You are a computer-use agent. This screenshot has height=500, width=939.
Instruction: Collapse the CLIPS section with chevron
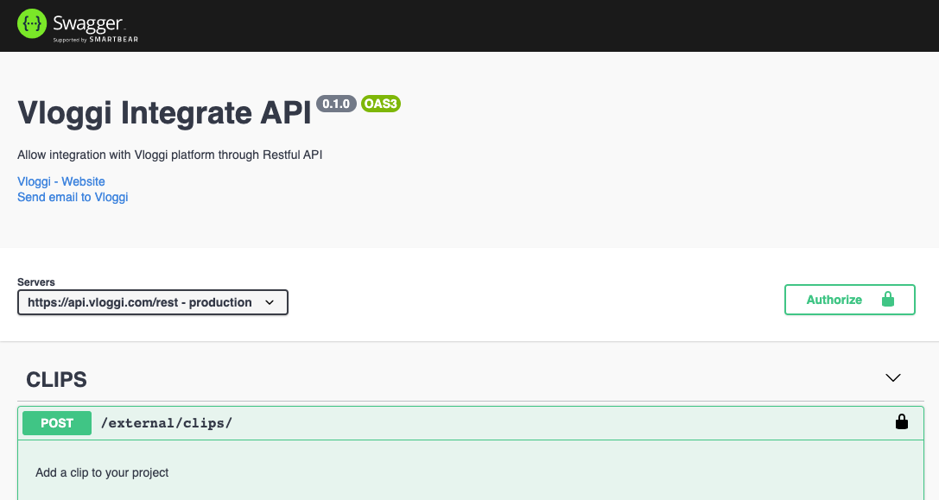893,378
